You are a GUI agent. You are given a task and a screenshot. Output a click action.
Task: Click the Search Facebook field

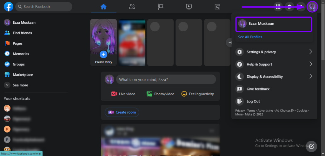coord(44,7)
